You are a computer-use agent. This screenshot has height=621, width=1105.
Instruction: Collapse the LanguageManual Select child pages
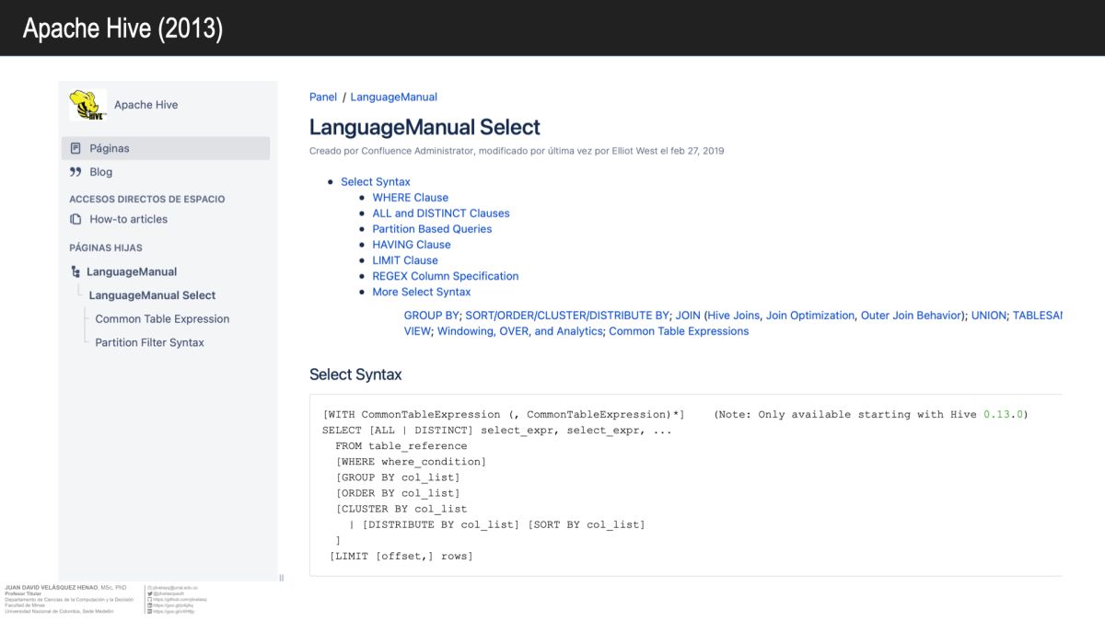coord(152,295)
